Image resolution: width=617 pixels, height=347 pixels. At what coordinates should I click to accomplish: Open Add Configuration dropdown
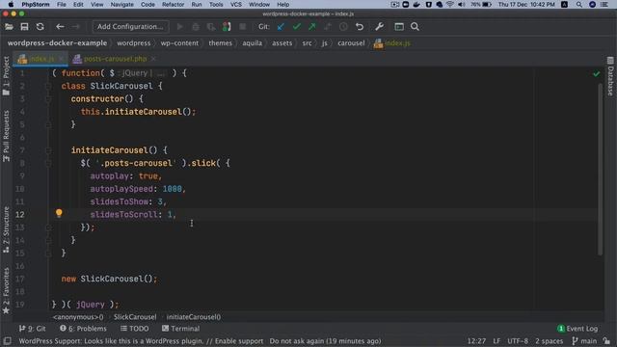(x=130, y=27)
